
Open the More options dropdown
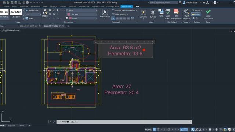(x=197, y=10)
